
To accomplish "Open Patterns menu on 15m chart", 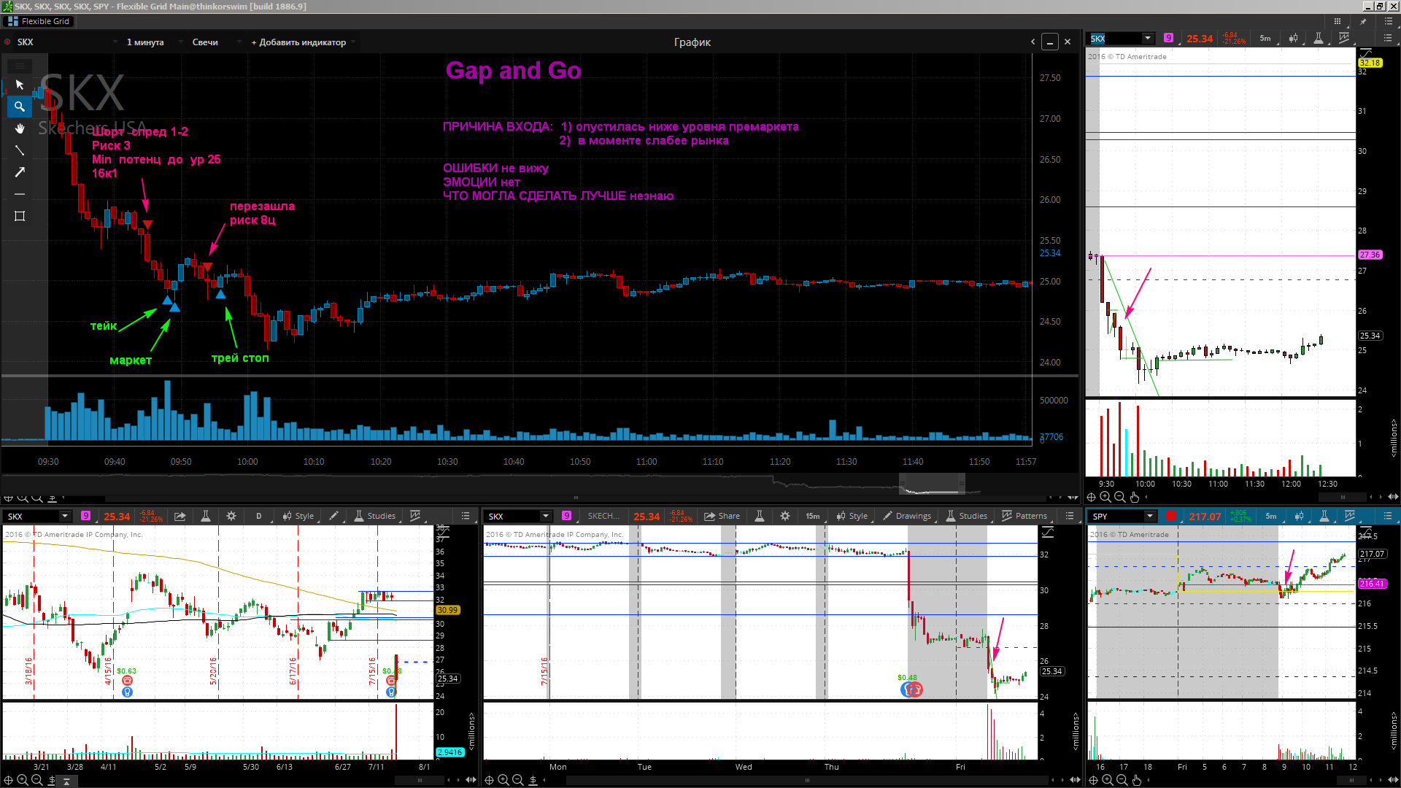I will pyautogui.click(x=1024, y=516).
